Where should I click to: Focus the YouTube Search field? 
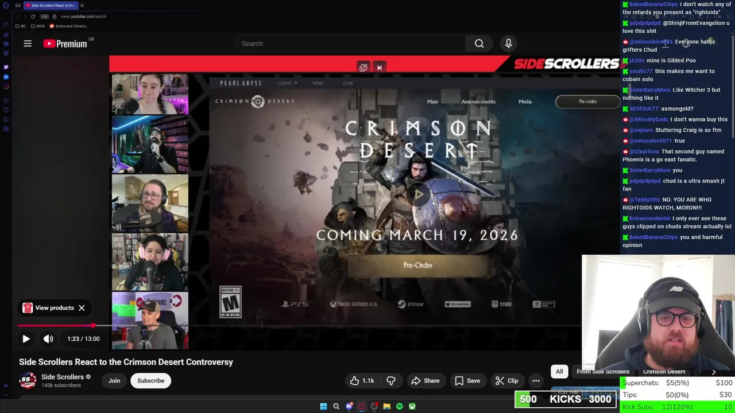click(x=350, y=44)
